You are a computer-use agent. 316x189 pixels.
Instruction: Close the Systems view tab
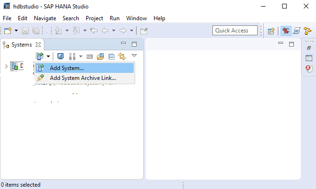pyautogui.click(x=38, y=45)
